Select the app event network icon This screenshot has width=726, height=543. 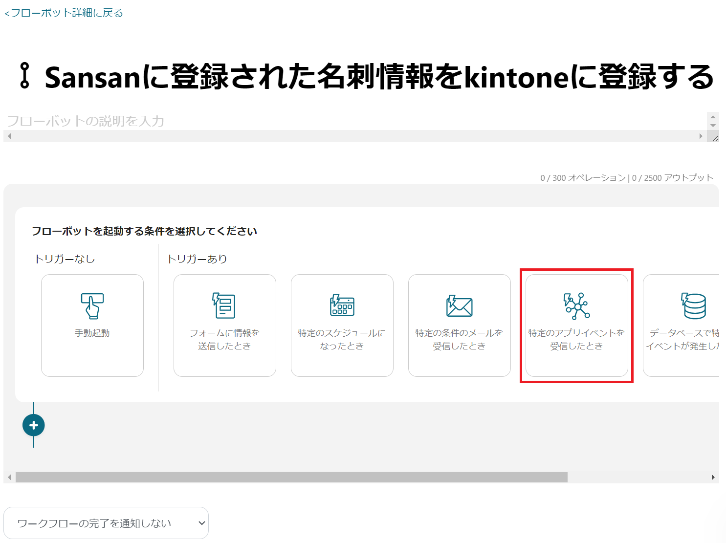[x=577, y=306]
